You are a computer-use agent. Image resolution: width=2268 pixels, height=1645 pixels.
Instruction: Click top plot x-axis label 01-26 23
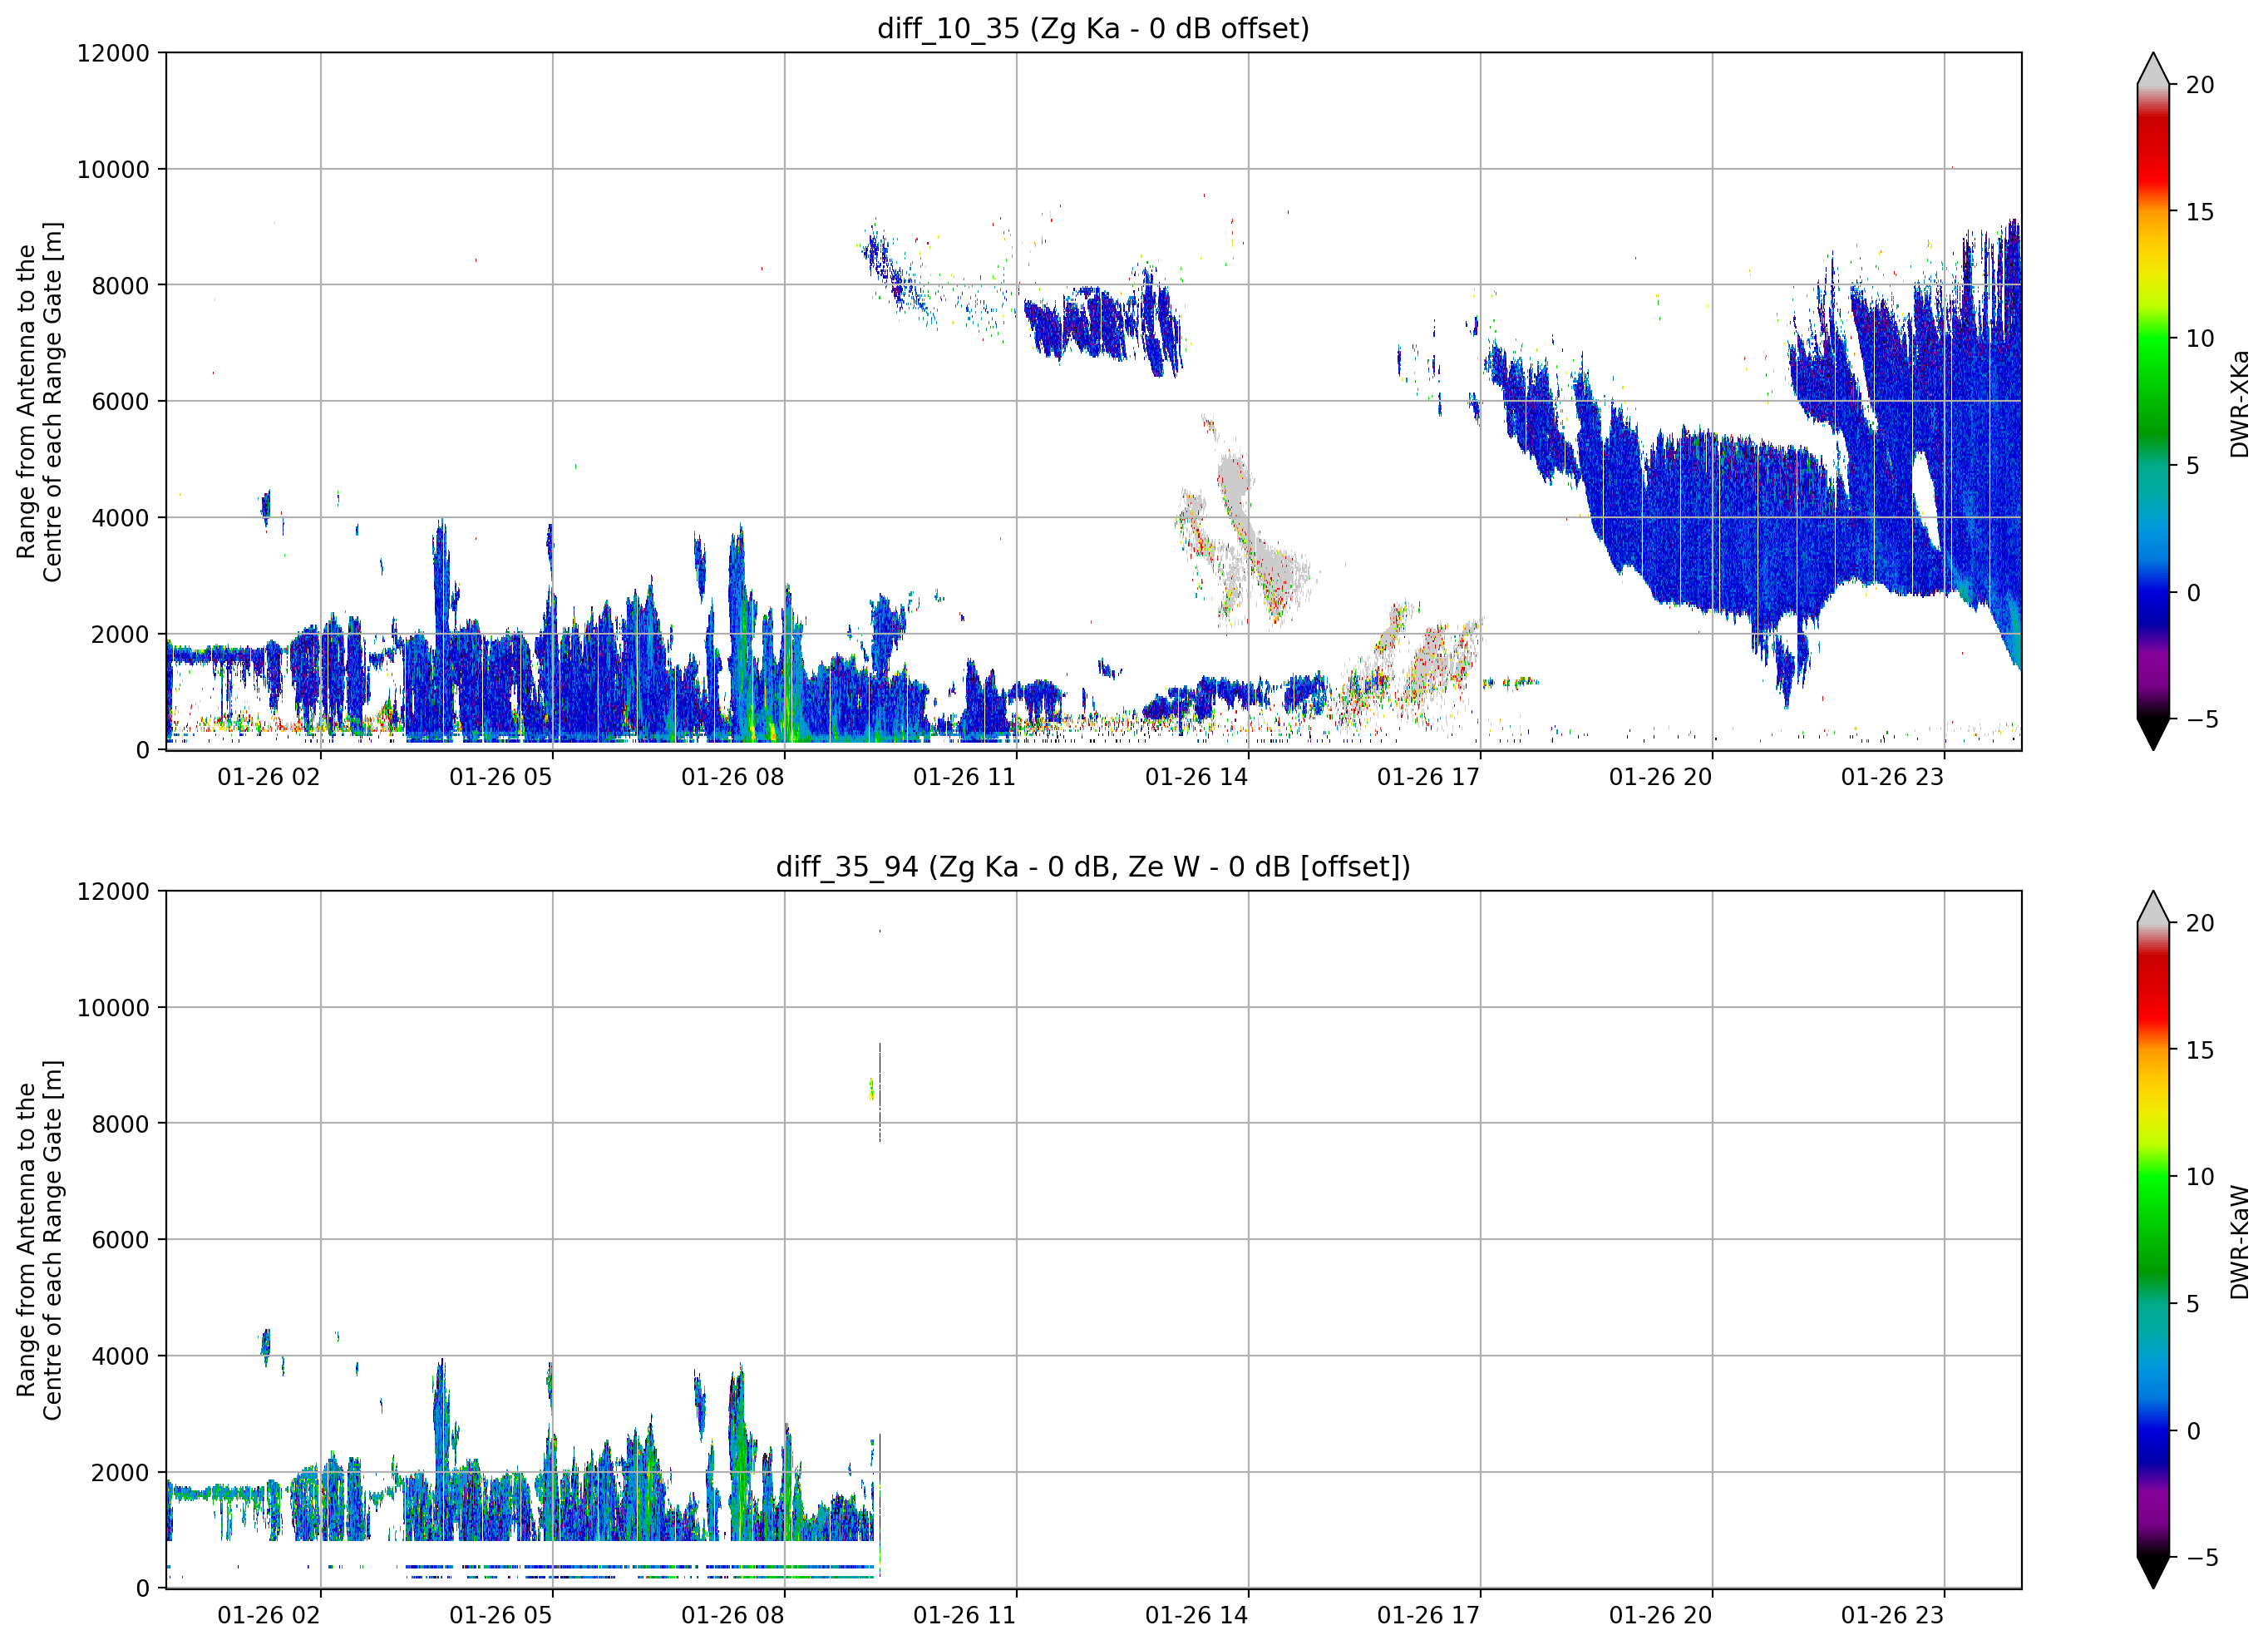[x=1893, y=777]
